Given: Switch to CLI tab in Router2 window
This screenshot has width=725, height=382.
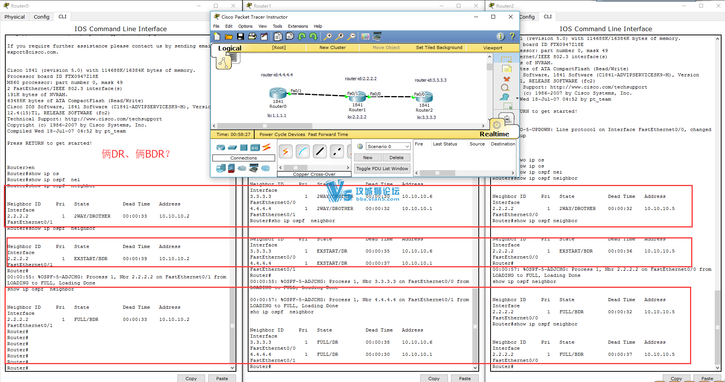Looking at the screenshot, I should 548,16.
